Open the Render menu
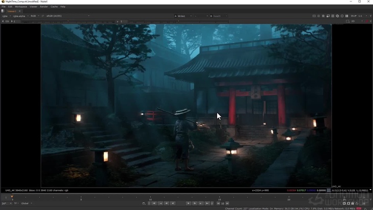The image size is (373, 210). tap(44, 7)
